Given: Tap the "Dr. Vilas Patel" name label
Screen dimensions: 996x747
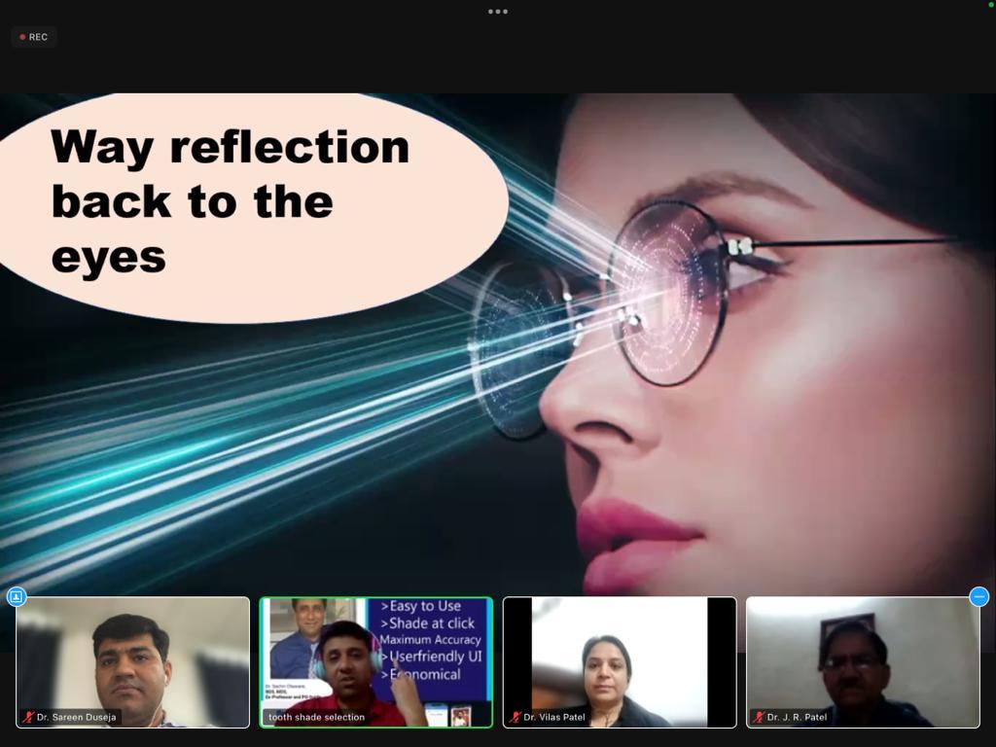Looking at the screenshot, I should point(554,717).
